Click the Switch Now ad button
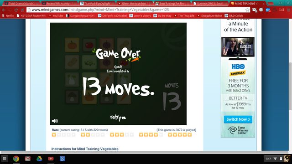Image resolution: width=292 pixels, height=164 pixels. pyautogui.click(x=238, y=119)
